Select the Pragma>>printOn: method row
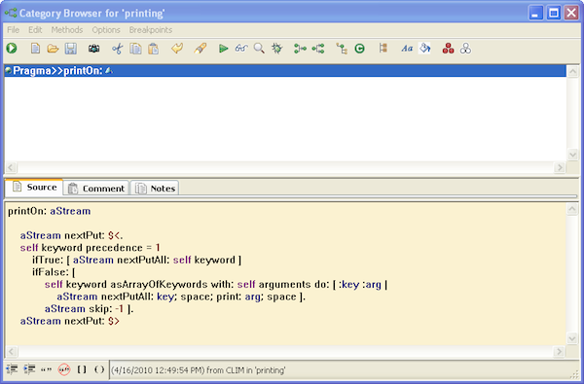The width and height of the screenshot is (584, 384). coord(285,71)
